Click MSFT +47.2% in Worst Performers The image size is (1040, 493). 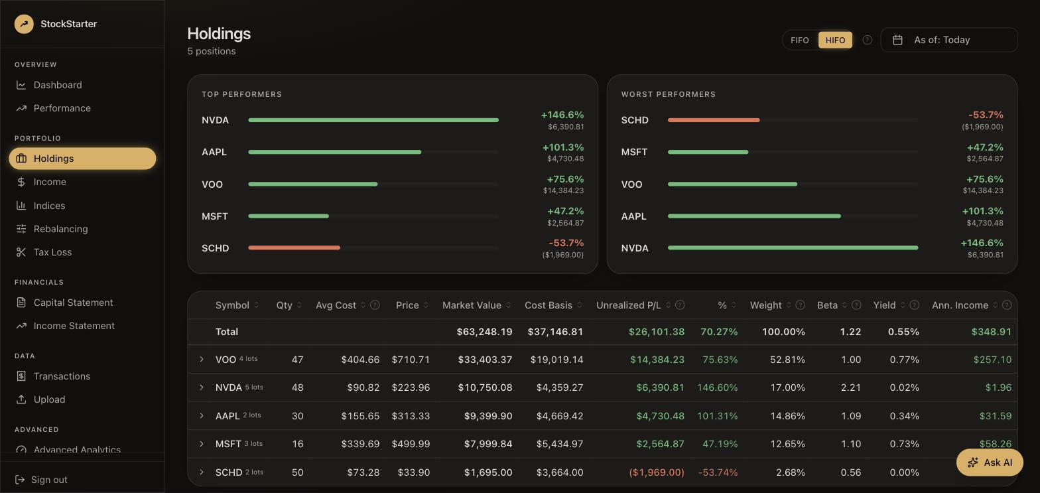(x=985, y=147)
